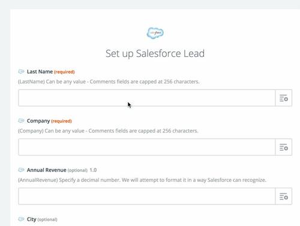Click the '(AnnualRevenue) Specify a decimal number' description
Image resolution: width=300 pixels, height=226 pixels.
click(x=142, y=180)
